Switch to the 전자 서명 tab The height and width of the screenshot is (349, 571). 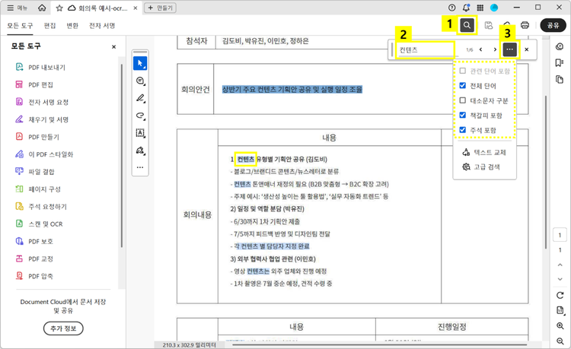[102, 25]
